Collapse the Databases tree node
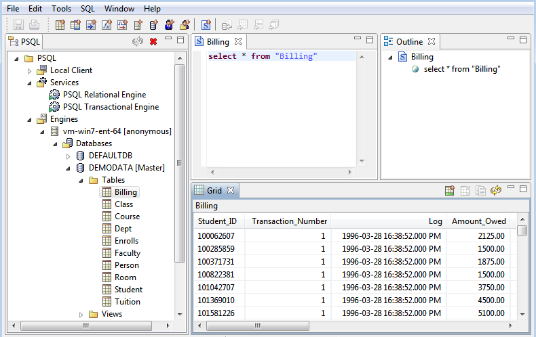This screenshot has height=337, width=536. tap(56, 144)
